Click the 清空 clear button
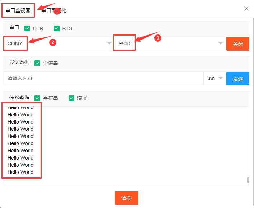254x208 pixels. pos(127,198)
